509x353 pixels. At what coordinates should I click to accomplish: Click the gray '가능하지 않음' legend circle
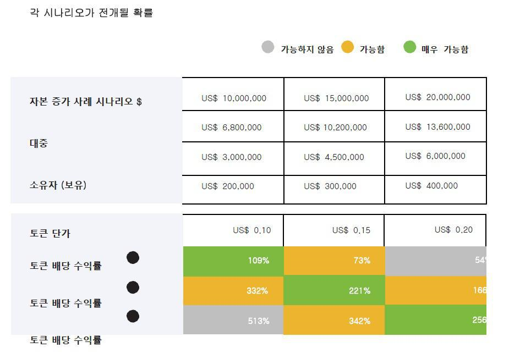(268, 47)
